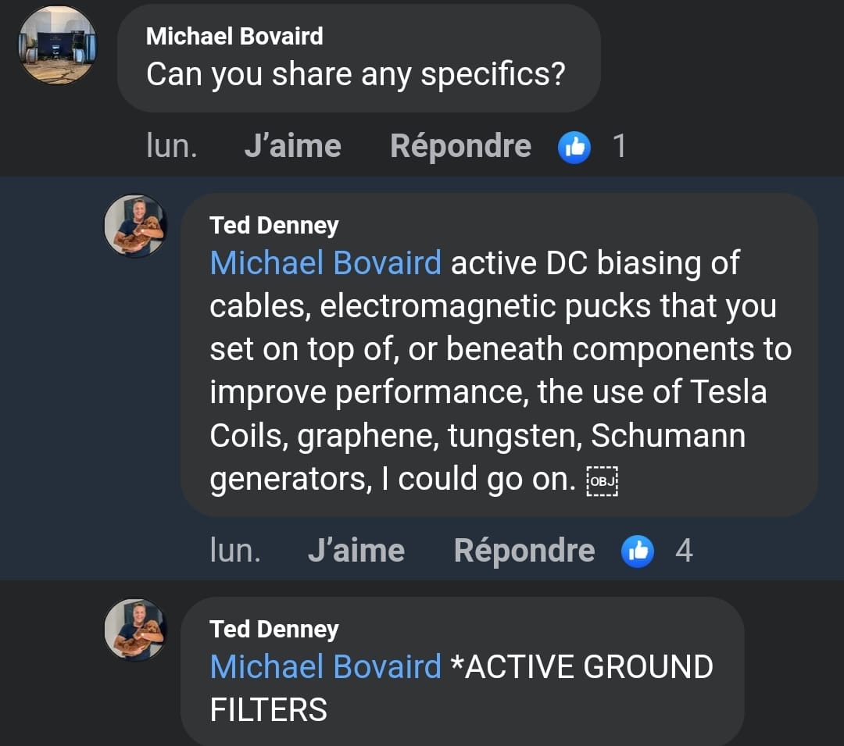The image size is (844, 746).
Task: Click the blue like reaction icon beside count 1
Action: (x=574, y=147)
